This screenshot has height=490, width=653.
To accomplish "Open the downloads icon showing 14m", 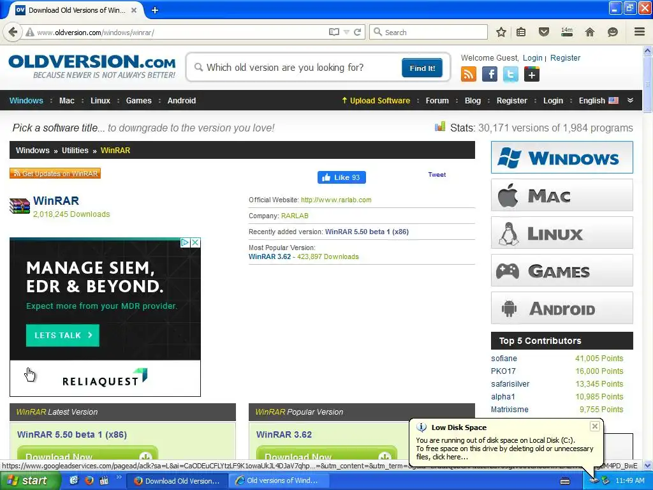I will click(567, 32).
